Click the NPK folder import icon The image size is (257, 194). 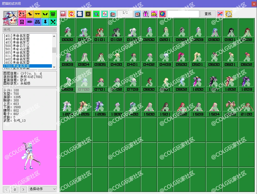coord(154,14)
